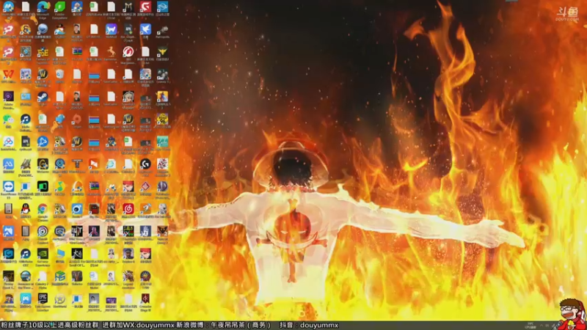Open GeForce Experience NVIDIA icon
Screen dimensions: 587x330
[43, 254]
